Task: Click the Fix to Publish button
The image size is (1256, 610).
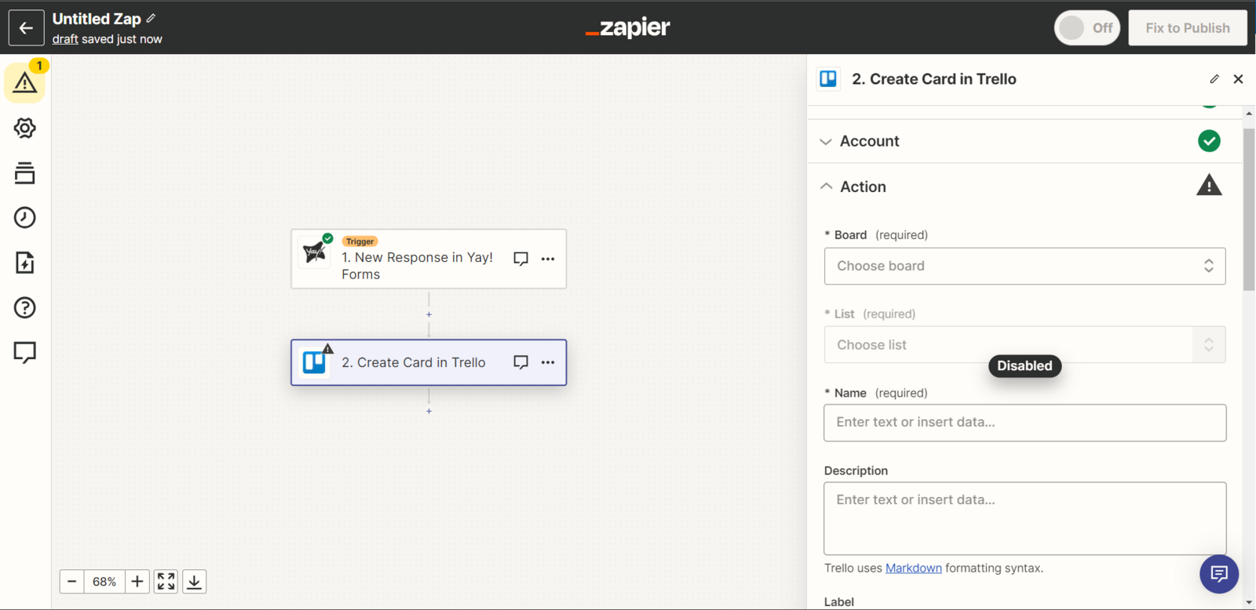Action: click(x=1187, y=28)
